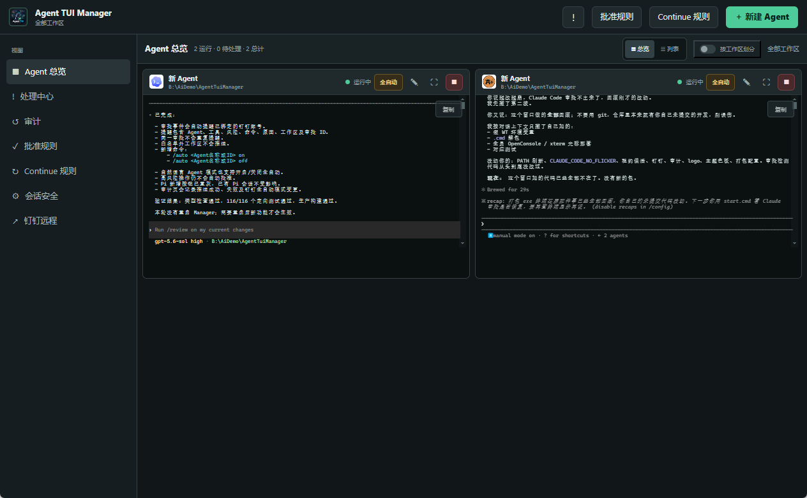The width and height of the screenshot is (807, 498).
Task: Click 复制 button in right terminal
Action: (x=781, y=109)
